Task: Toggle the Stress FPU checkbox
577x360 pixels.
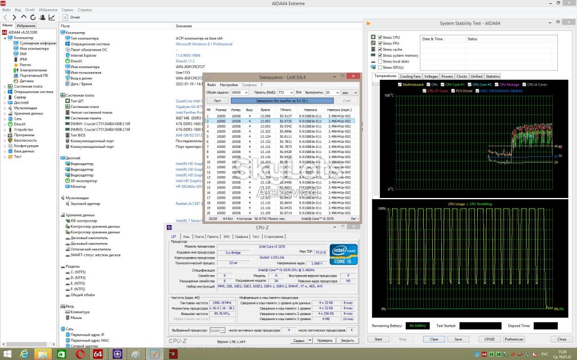Action: [x=380, y=43]
